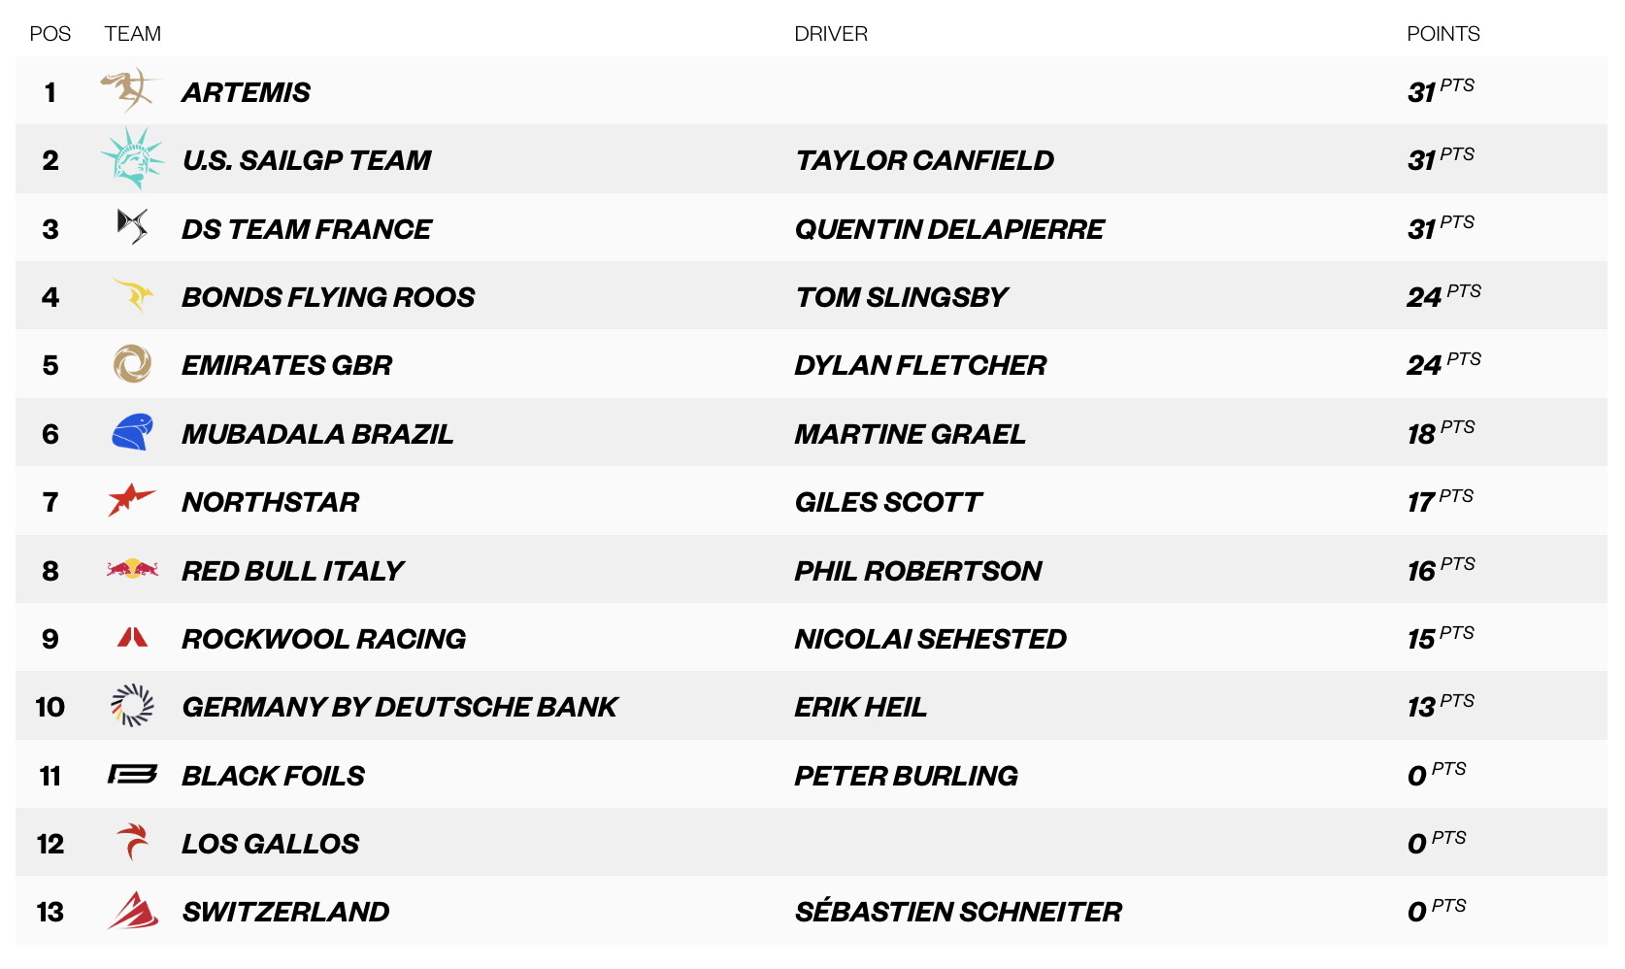This screenshot has height=969, width=1625.
Task: Select driver Taylor Canfield
Action: click(924, 160)
